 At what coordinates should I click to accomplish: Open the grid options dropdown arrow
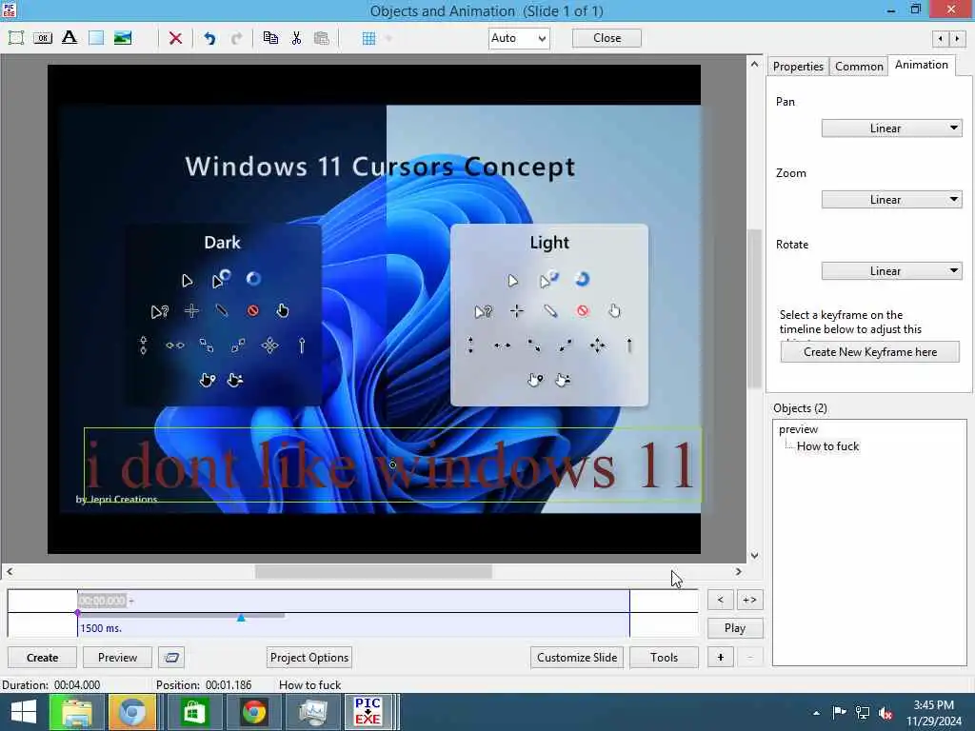[388, 38]
